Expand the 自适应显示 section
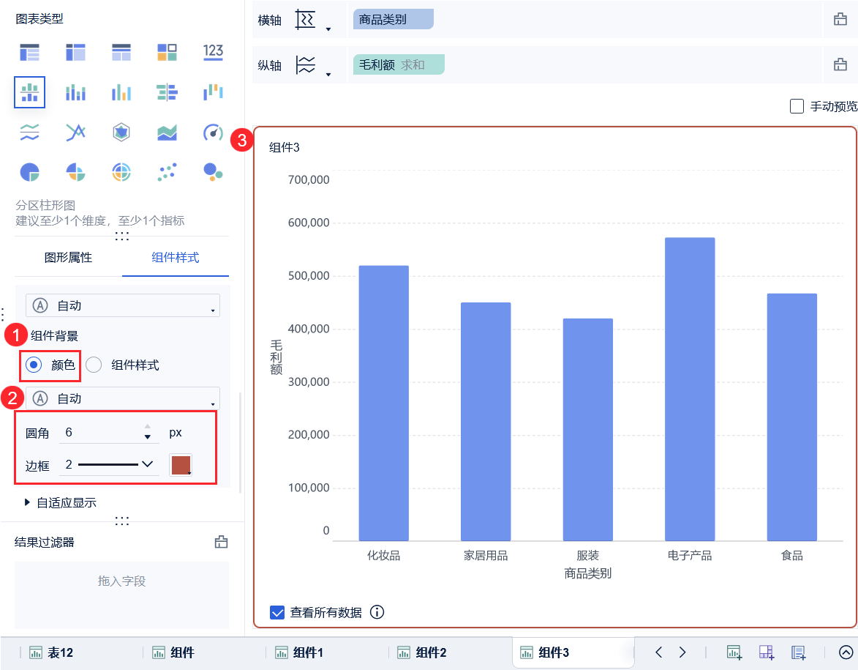858x670 pixels. tap(27, 502)
